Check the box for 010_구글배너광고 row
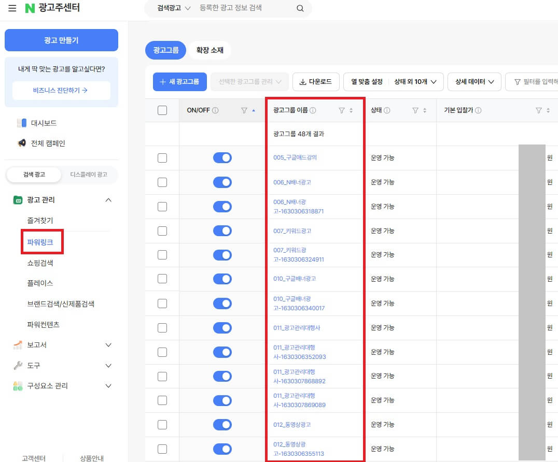The width and height of the screenshot is (558, 462). point(162,279)
